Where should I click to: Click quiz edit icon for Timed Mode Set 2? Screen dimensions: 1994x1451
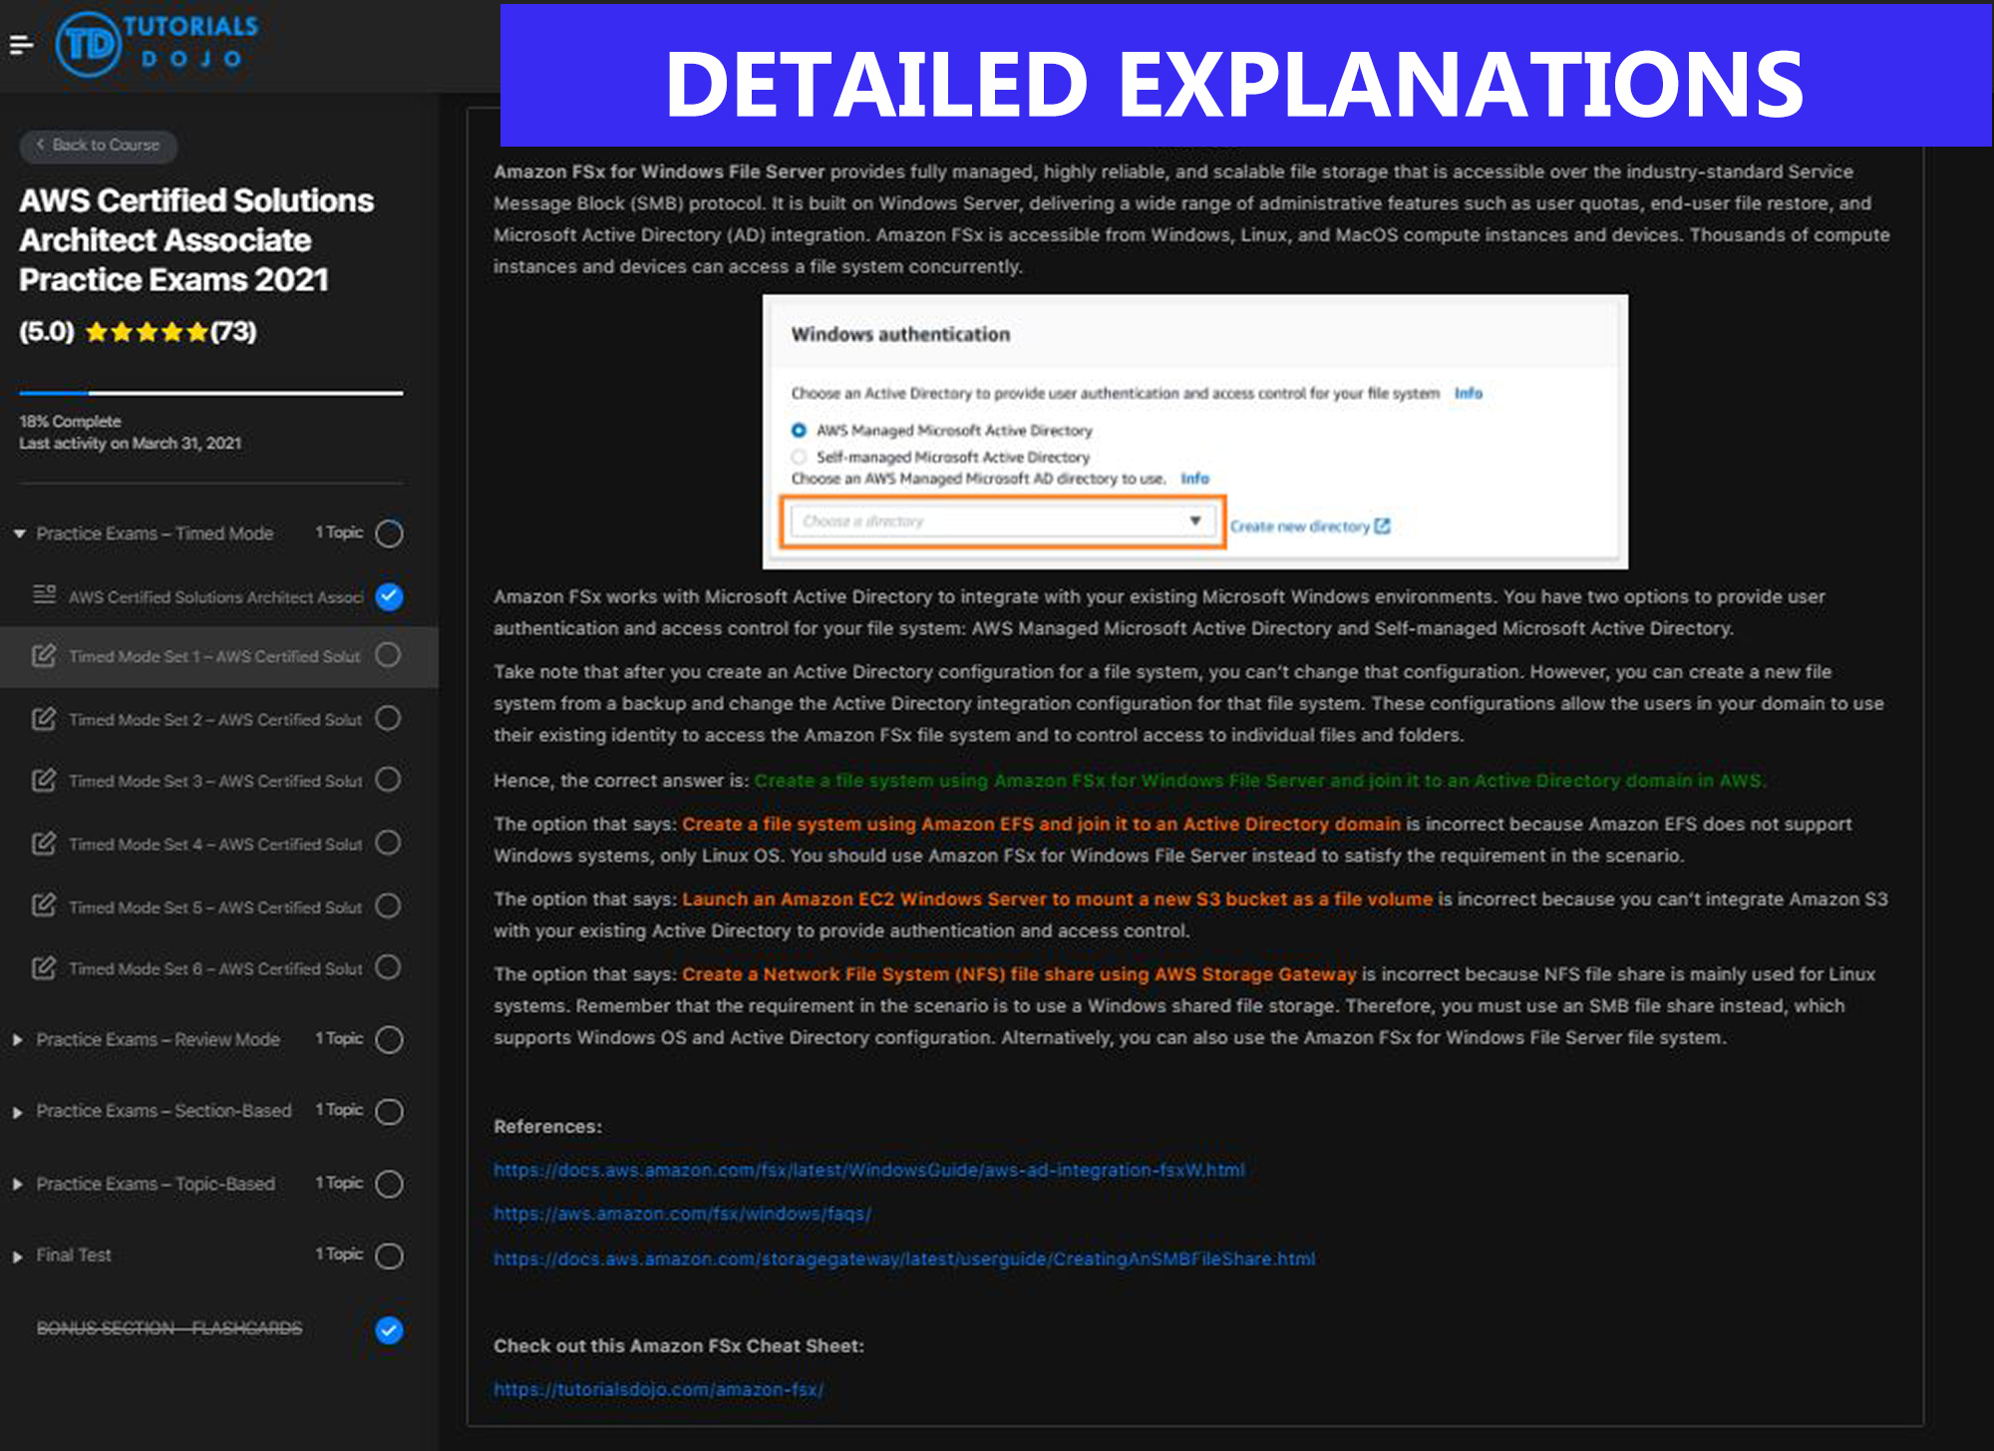pyautogui.click(x=44, y=718)
